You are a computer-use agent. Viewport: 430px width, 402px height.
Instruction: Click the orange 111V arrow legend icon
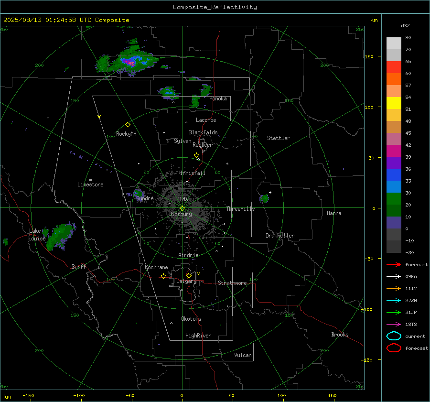pyautogui.click(x=394, y=288)
